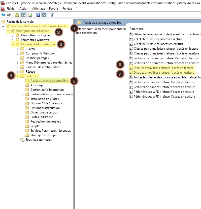Open the Favoris menu
The image size is (201, 209).
point(54,8)
